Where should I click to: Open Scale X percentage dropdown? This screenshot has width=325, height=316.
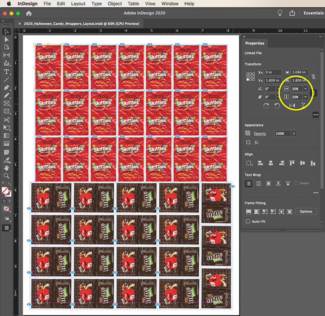305,88
